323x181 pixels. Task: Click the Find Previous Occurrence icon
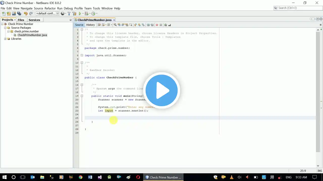pos(119,25)
